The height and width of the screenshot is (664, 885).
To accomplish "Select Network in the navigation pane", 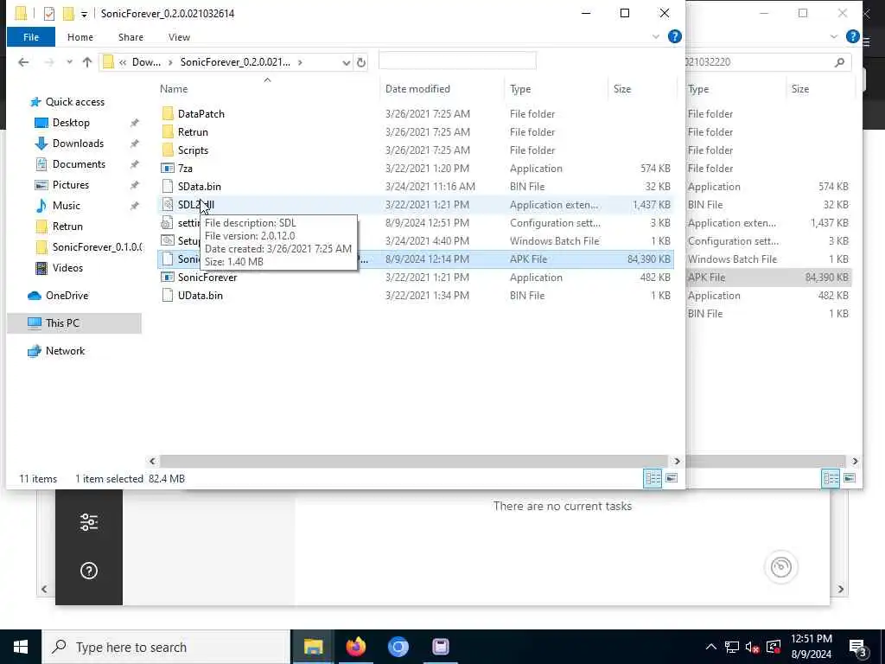I will 65,351.
